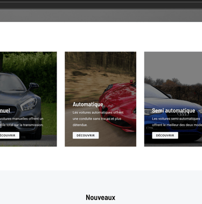Click text 'Les voitures automatiques offrent'
The image size is (202, 204).
pos(98,112)
